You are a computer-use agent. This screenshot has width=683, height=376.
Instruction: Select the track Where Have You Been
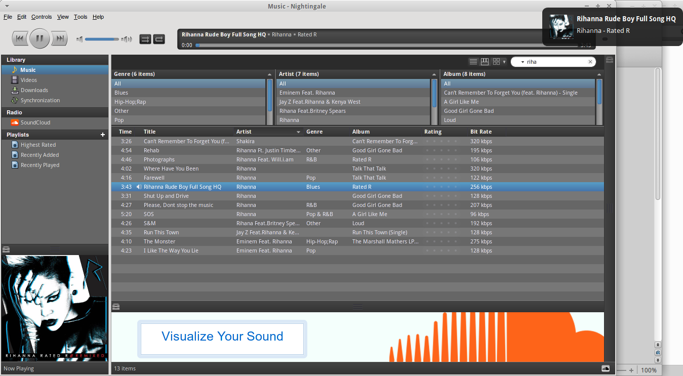[357, 169]
